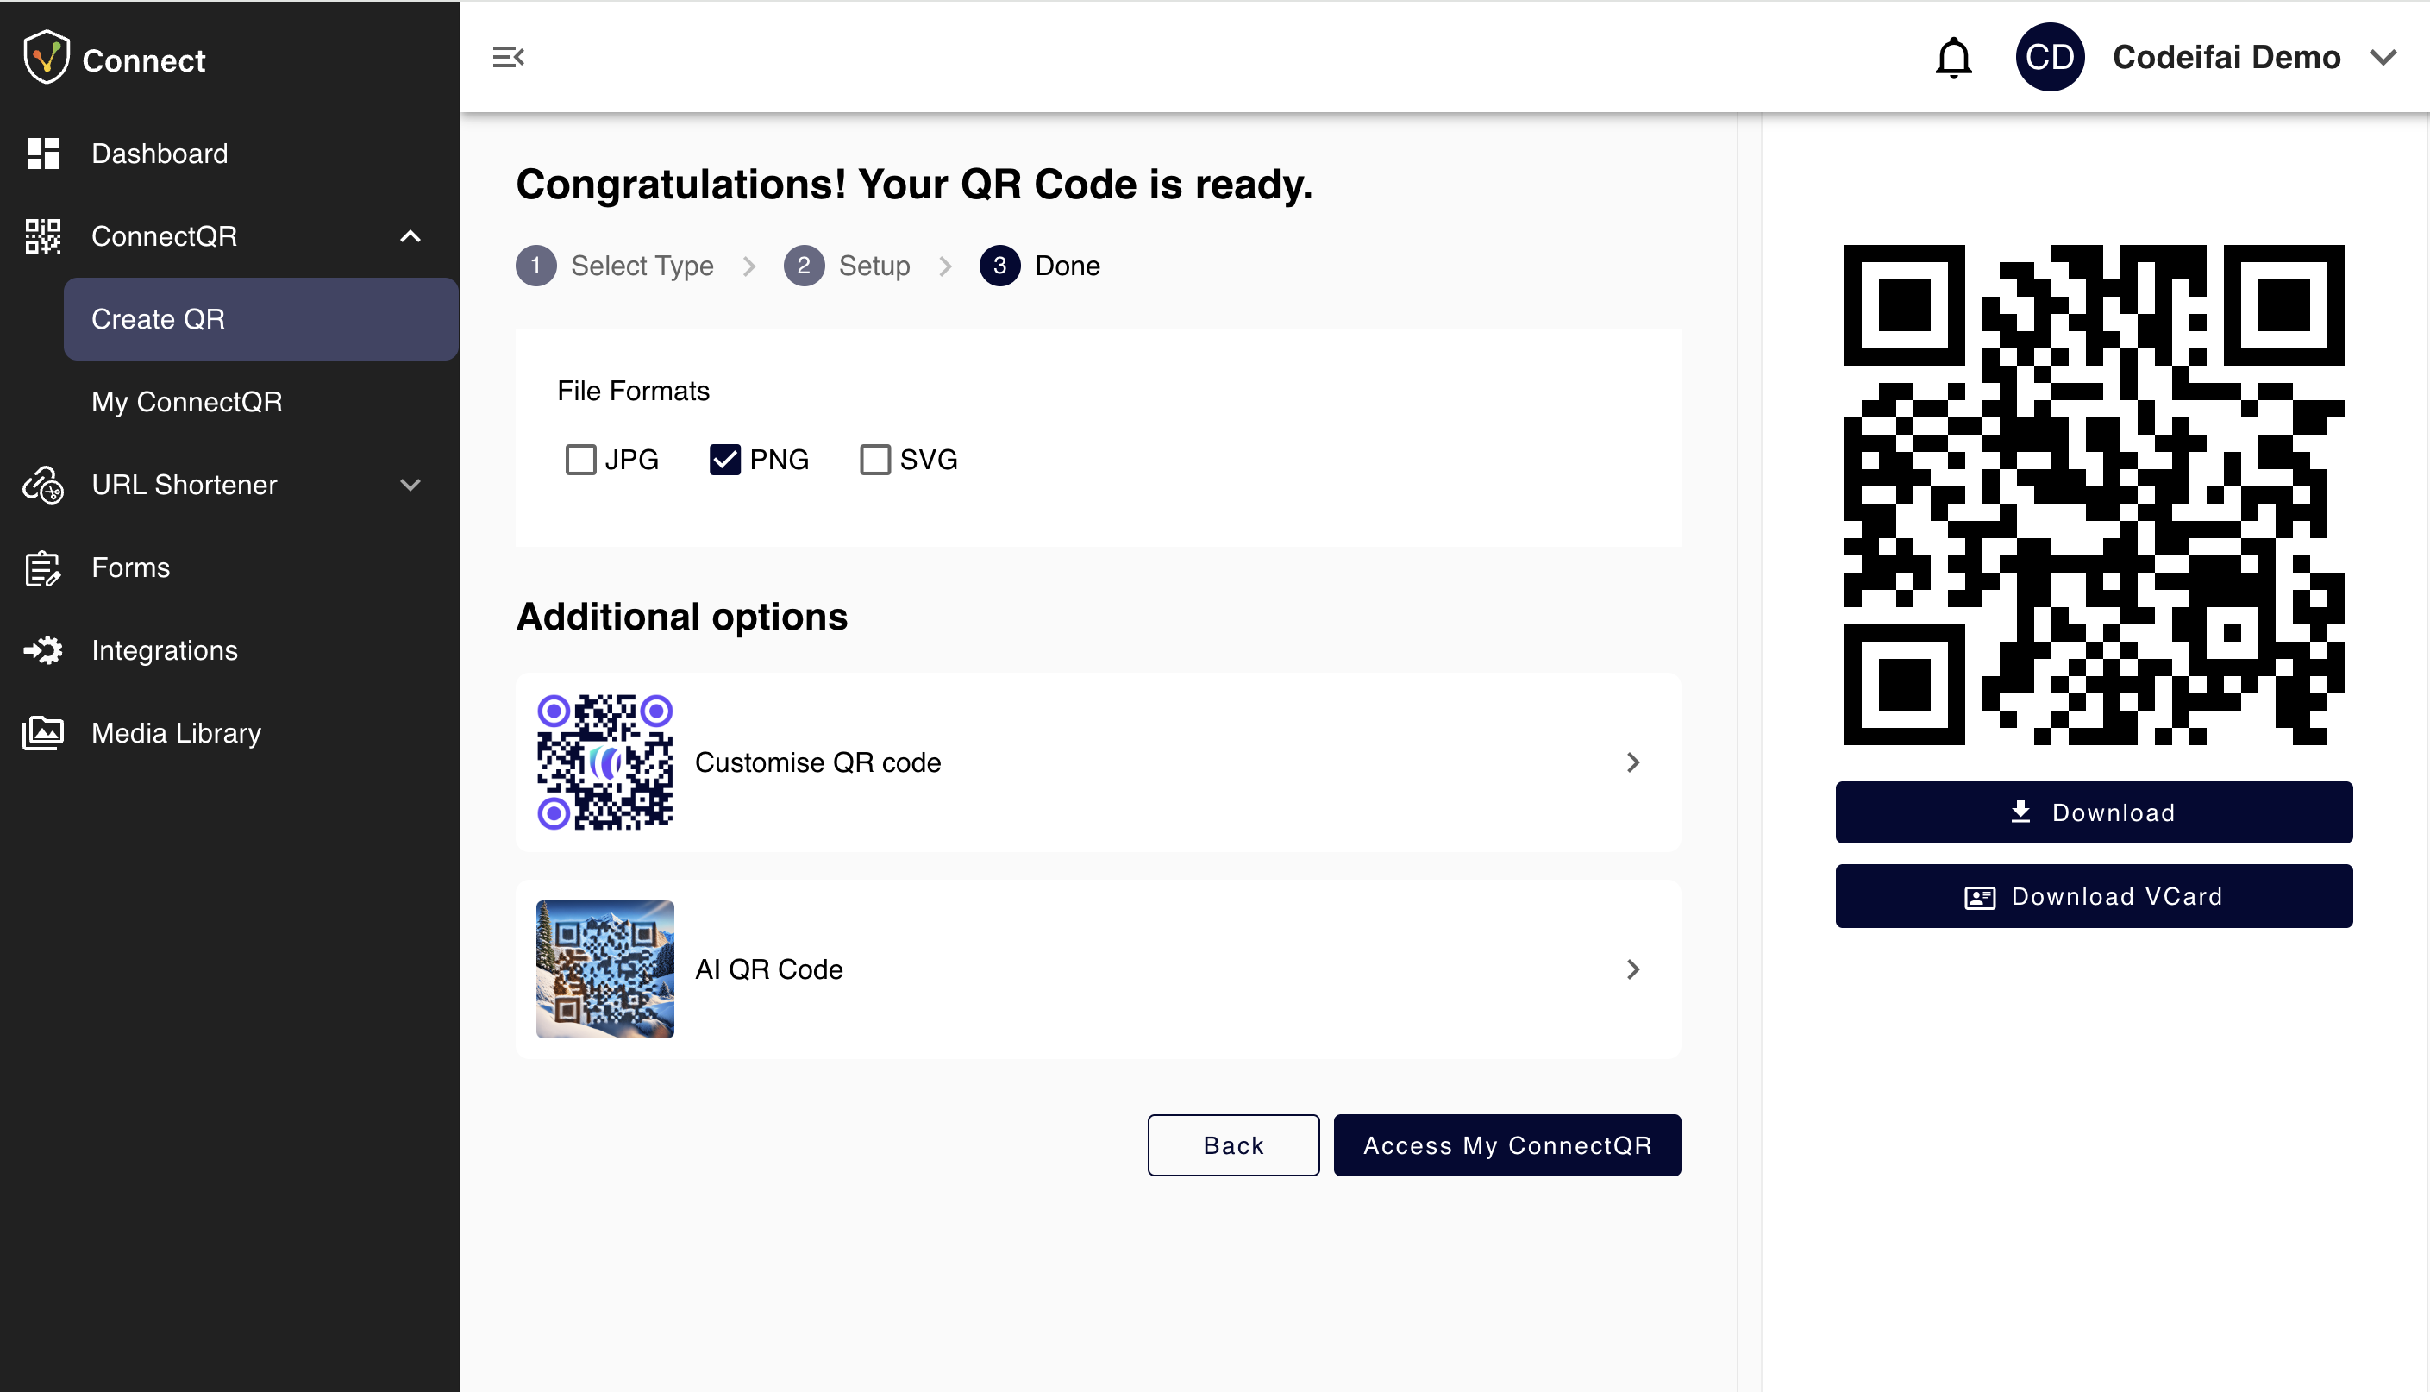The image size is (2430, 1392).
Task: Click the Integrations gear icon
Action: tap(43, 650)
